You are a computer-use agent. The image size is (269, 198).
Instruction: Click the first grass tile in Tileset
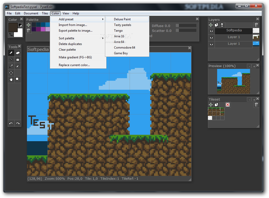point(210,110)
